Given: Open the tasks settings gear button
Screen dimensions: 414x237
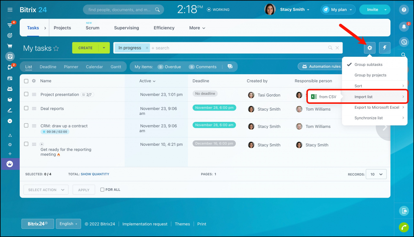Looking at the screenshot, I should pyautogui.click(x=370, y=48).
